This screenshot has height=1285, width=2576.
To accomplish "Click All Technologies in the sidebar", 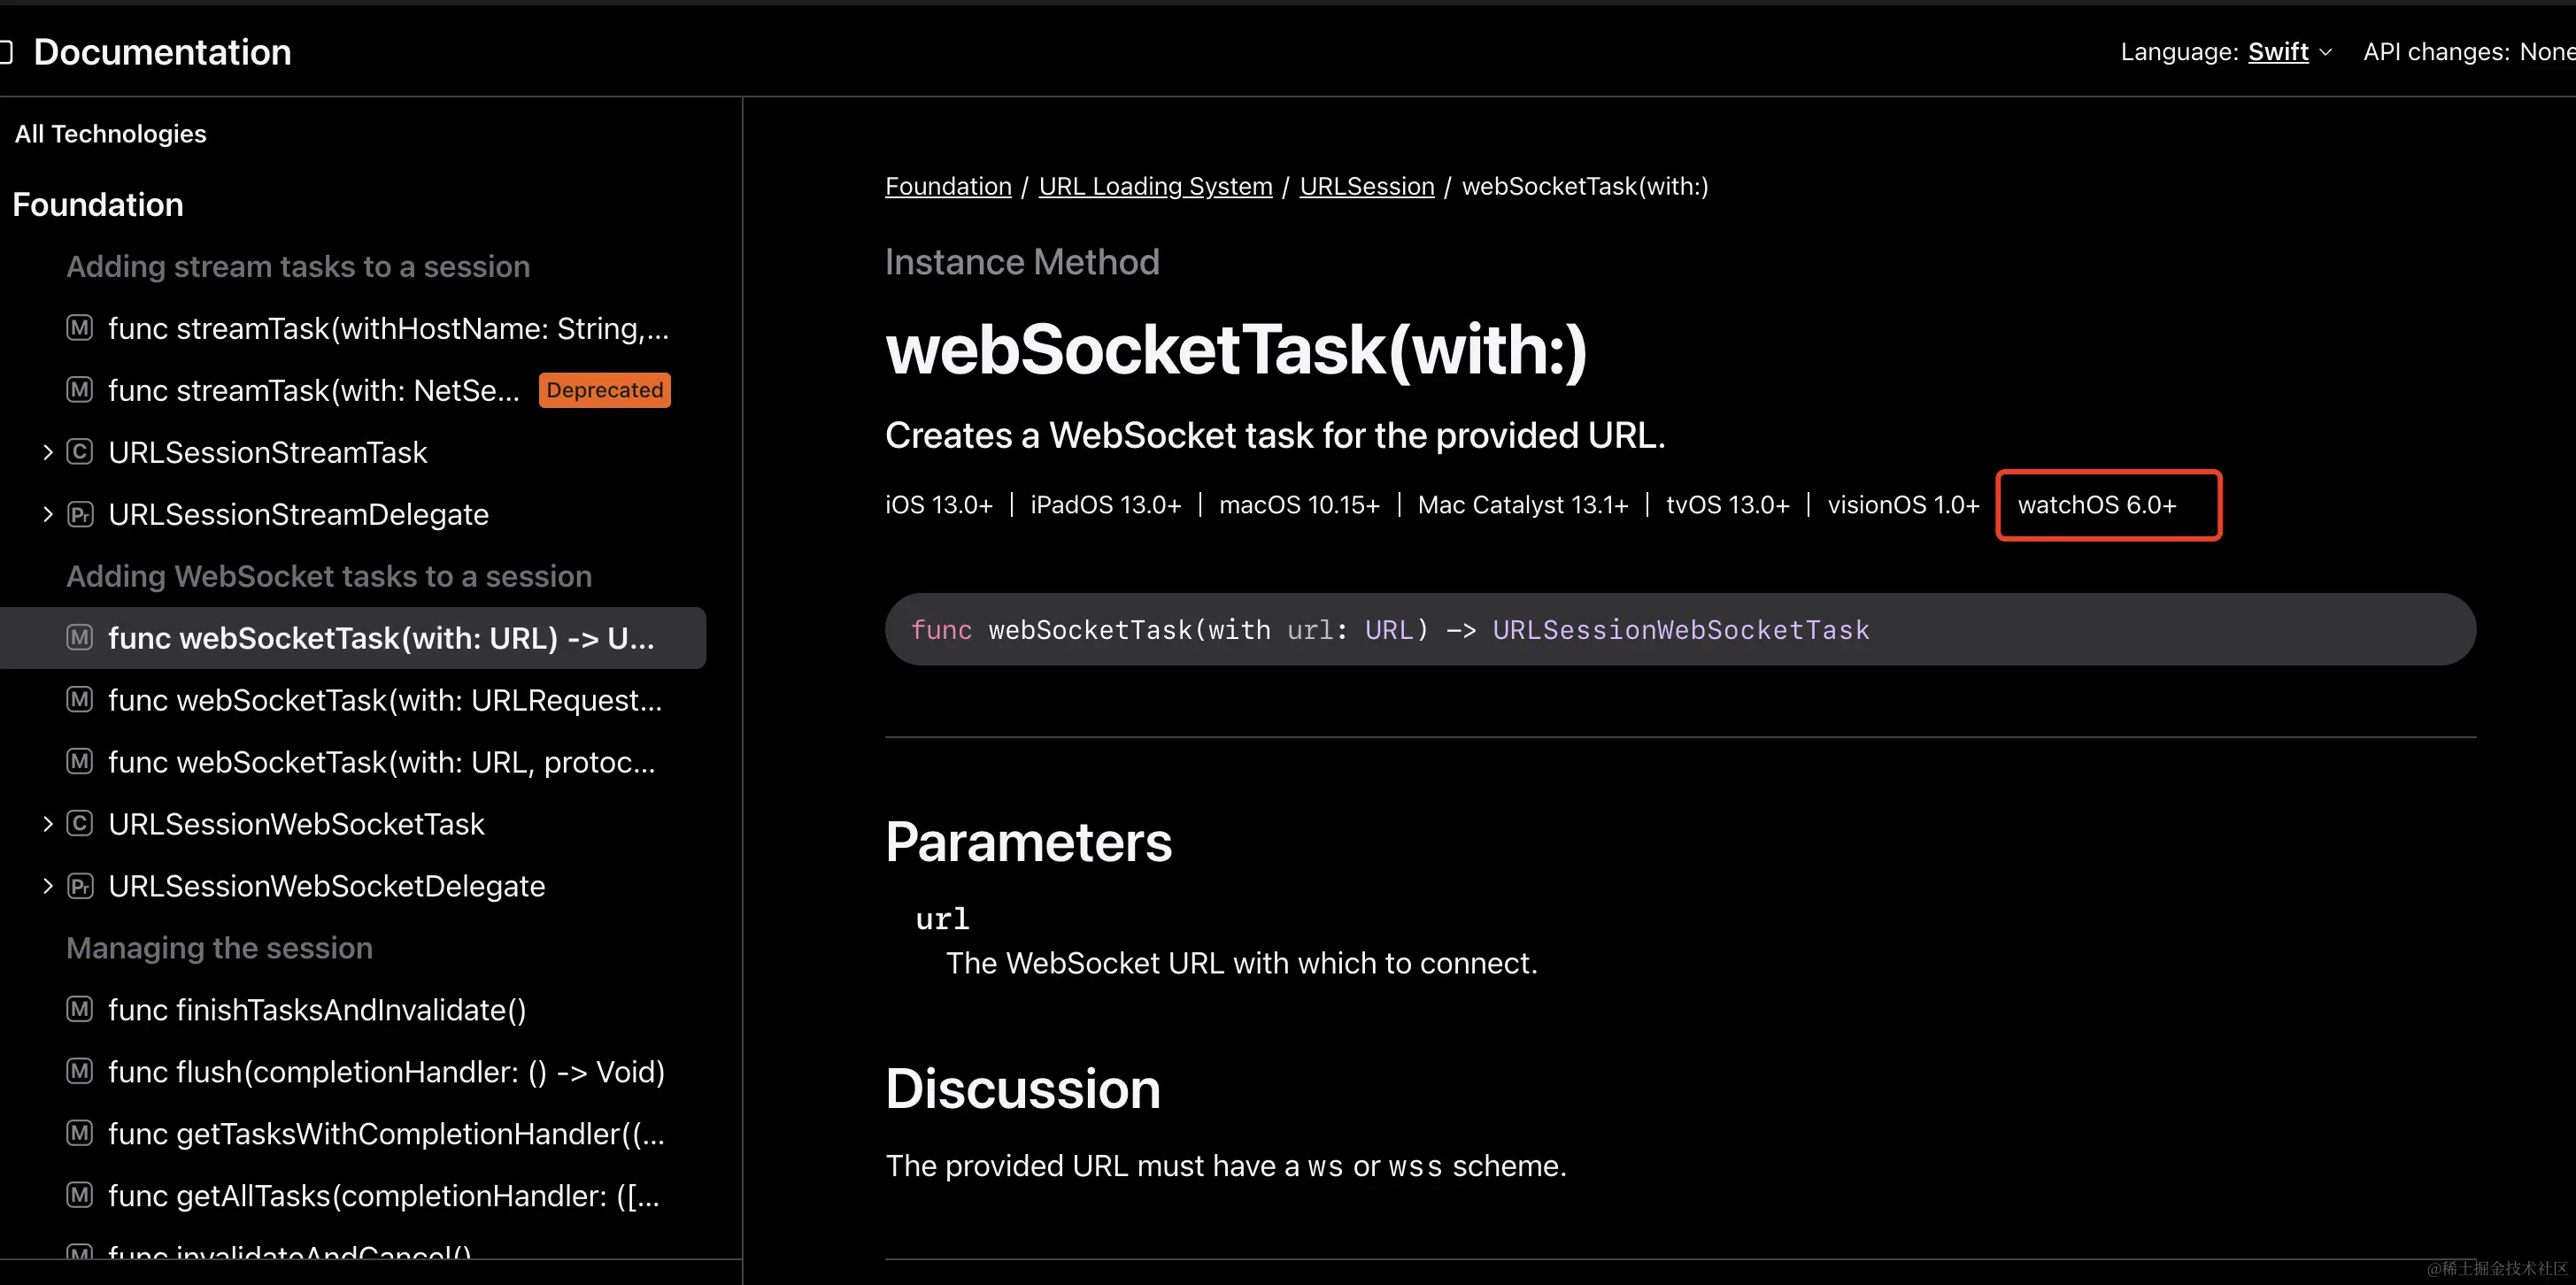I will pos(110,134).
